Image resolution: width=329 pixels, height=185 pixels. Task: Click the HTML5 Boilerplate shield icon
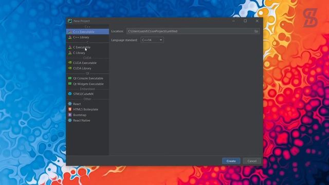pyautogui.click(x=70, y=109)
